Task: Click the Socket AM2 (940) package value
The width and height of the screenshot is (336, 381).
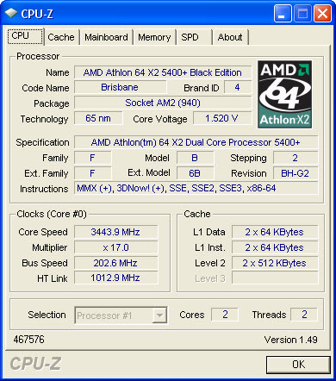Action: point(163,103)
